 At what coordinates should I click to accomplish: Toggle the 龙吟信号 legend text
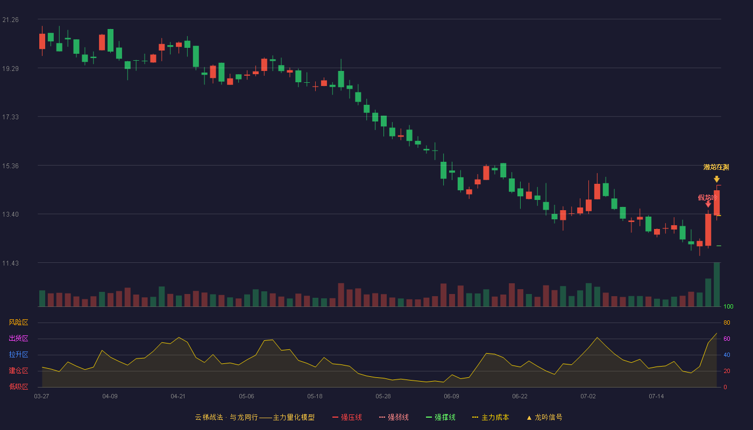tap(549, 417)
